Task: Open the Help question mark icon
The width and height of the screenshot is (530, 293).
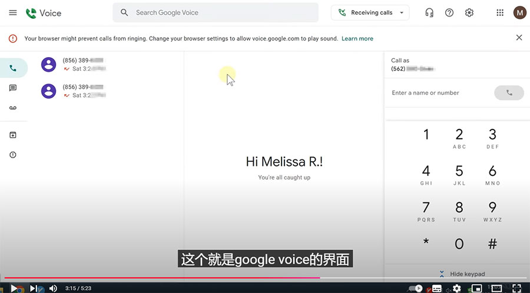Action: click(449, 13)
